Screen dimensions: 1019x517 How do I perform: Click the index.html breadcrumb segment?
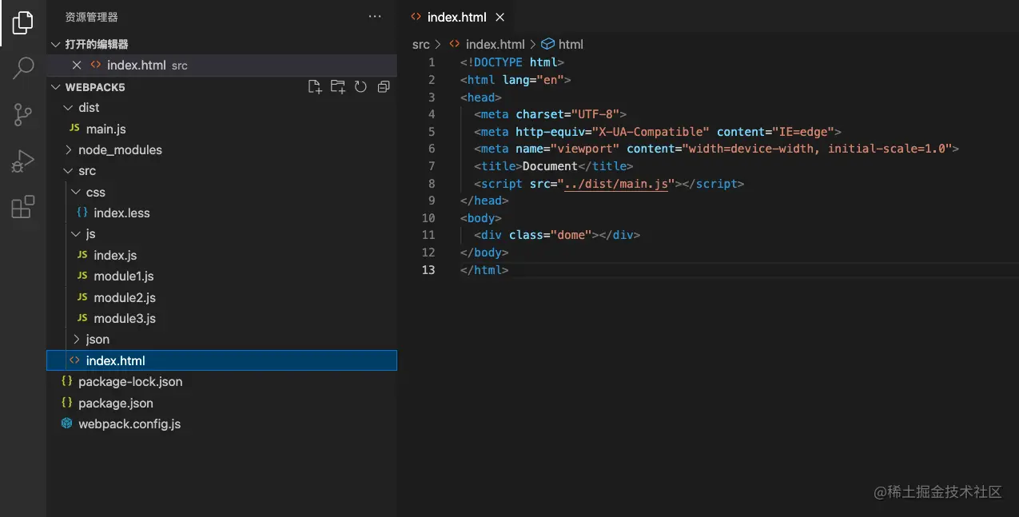pyautogui.click(x=487, y=45)
